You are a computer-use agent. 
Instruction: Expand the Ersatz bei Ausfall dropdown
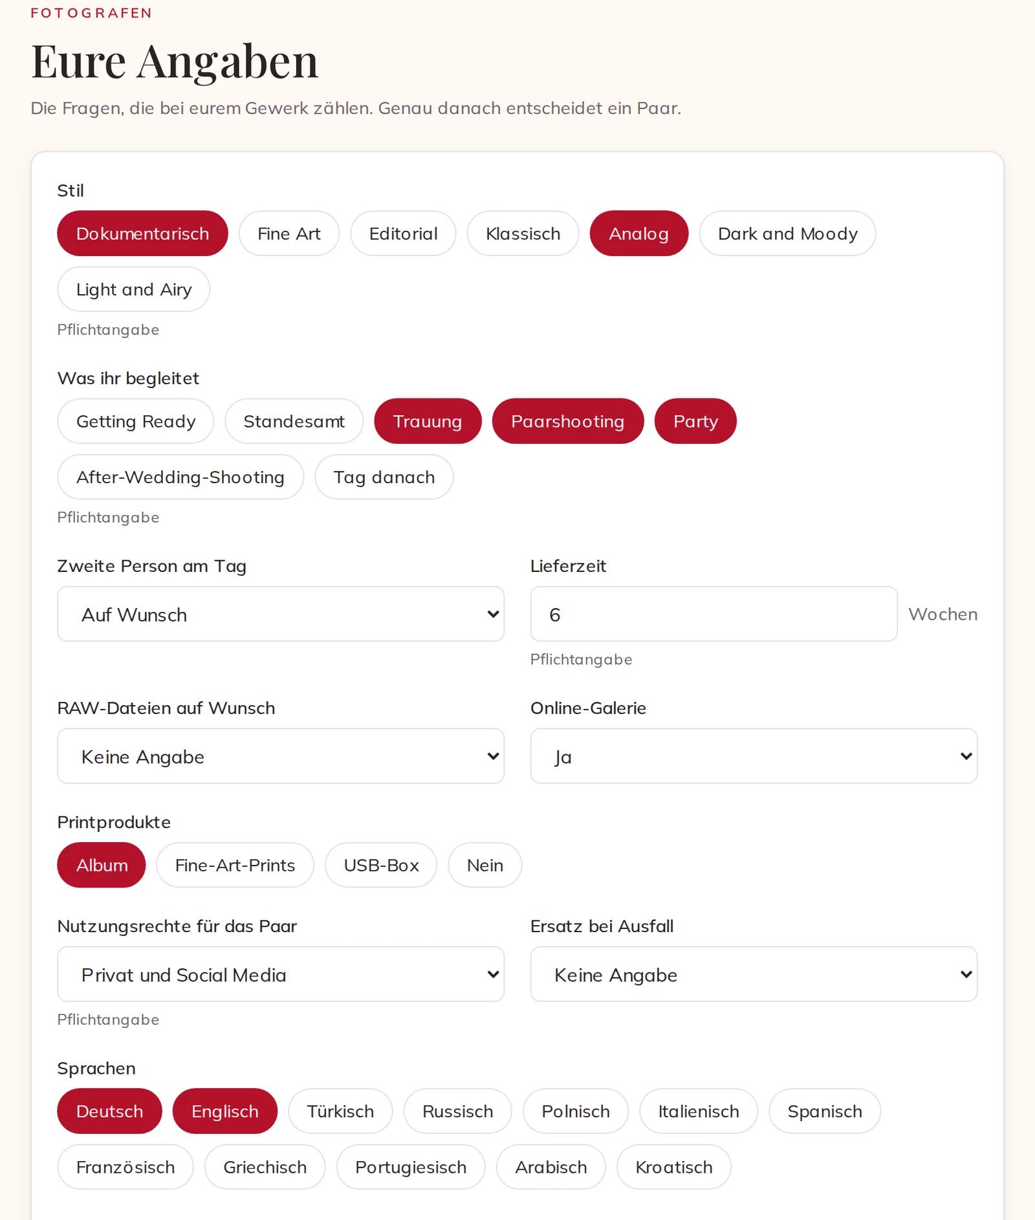754,974
